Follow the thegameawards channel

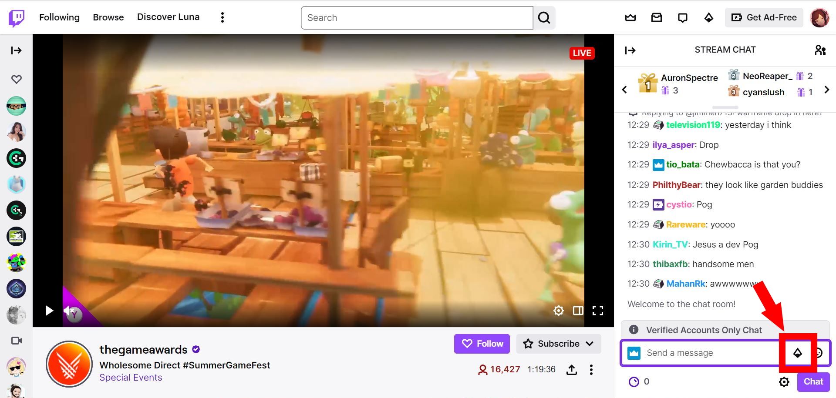click(x=482, y=344)
